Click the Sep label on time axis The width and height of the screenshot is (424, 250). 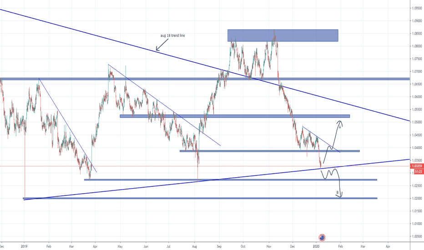219,246
